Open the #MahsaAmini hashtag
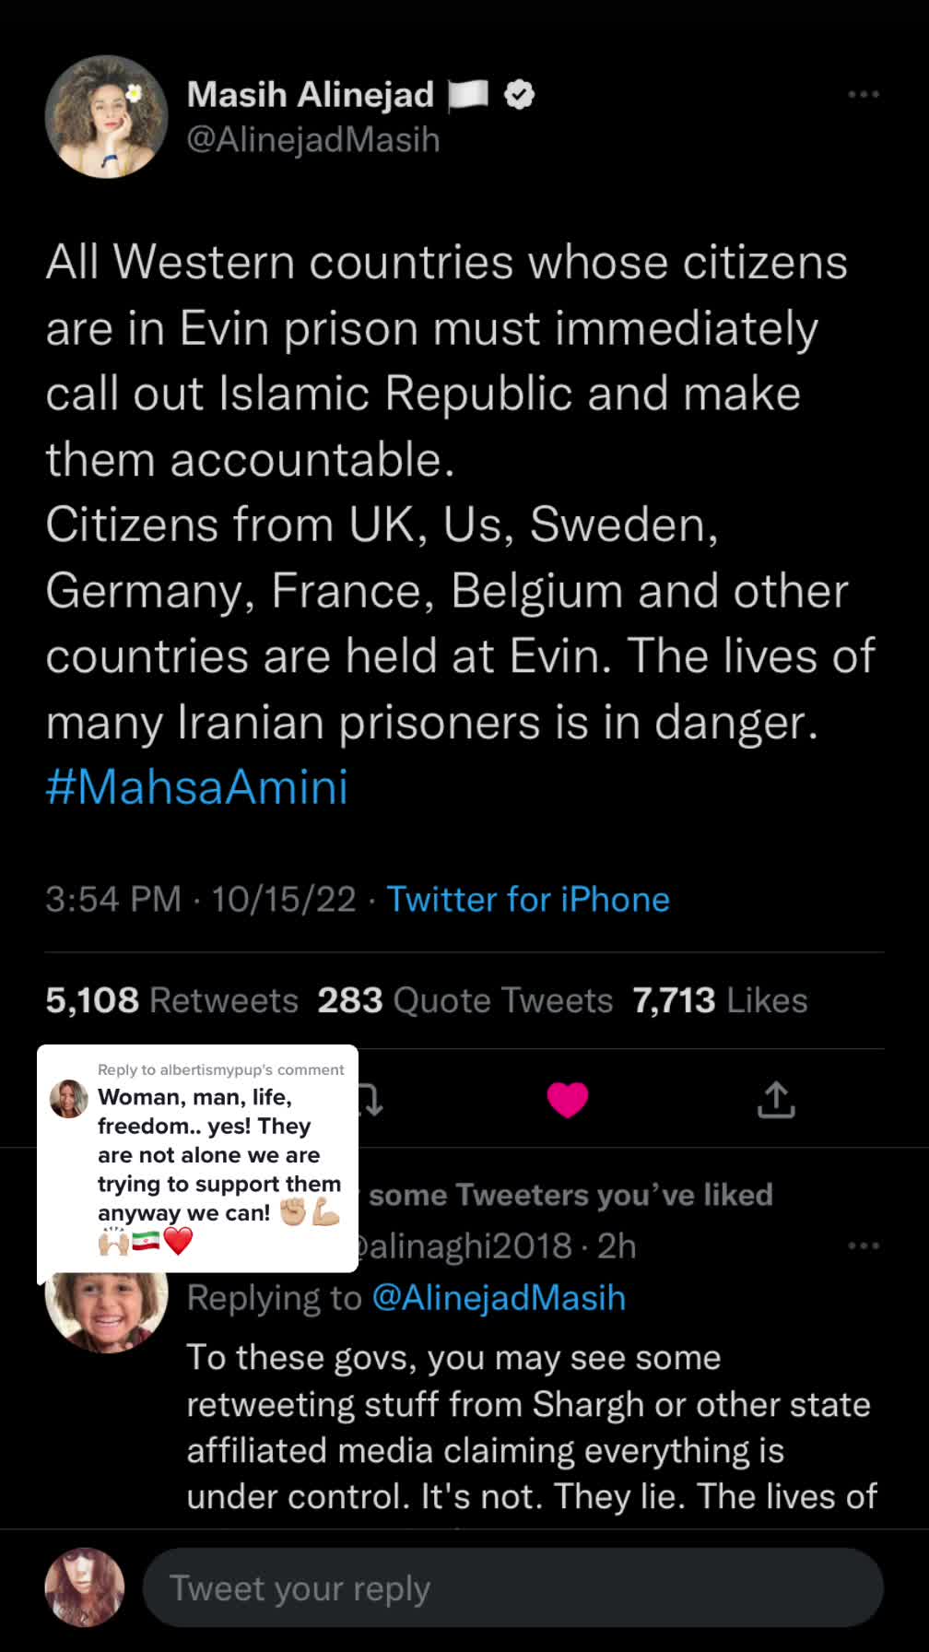This screenshot has height=1652, width=929. [x=197, y=787]
